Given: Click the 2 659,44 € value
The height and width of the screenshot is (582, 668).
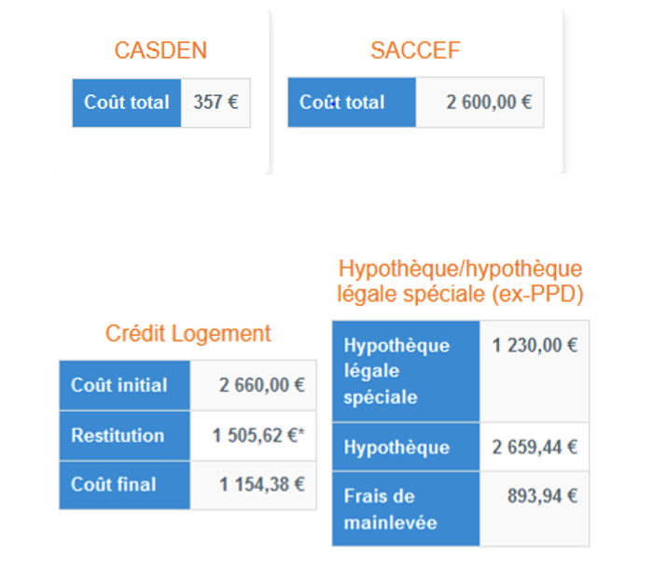Looking at the screenshot, I should [536, 447].
